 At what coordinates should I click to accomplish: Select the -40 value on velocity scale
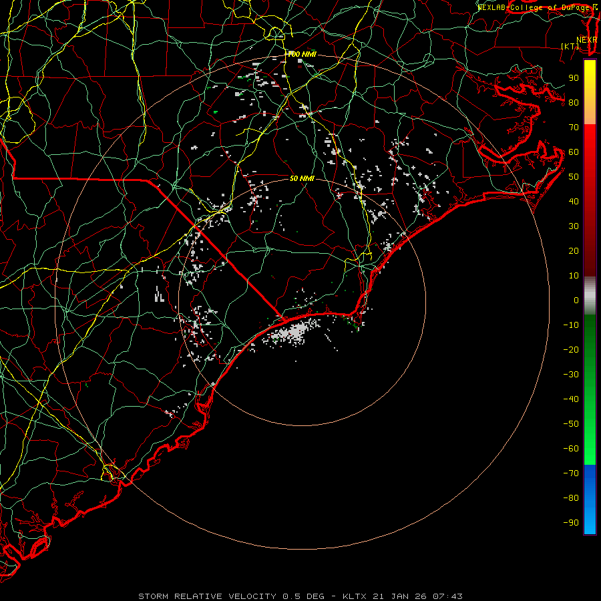tap(571, 399)
